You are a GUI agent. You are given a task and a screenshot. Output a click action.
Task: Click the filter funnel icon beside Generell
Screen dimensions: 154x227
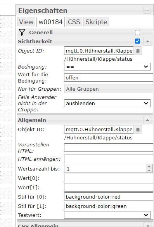(x=22, y=32)
